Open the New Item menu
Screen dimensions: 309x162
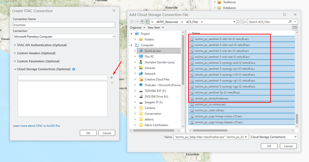click(x=156, y=27)
